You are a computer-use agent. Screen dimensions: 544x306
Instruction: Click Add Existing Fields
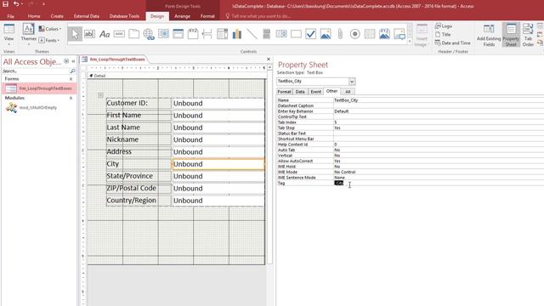[x=489, y=36]
